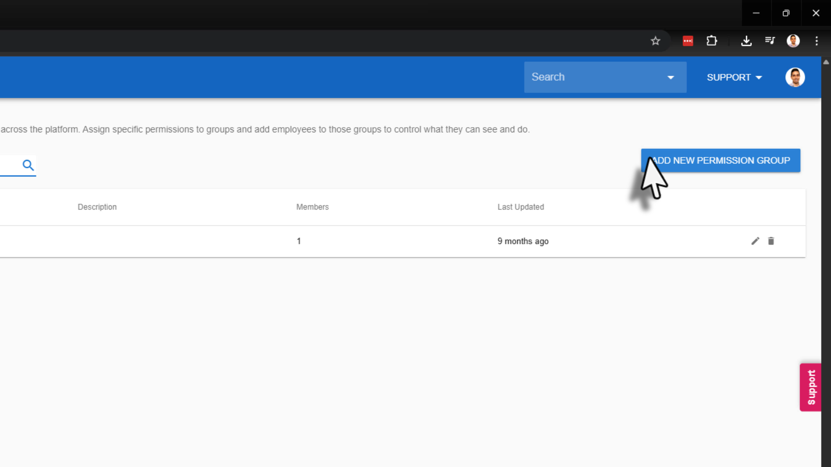Click the scrollbar up arrow
This screenshot has width=831, height=467.
tap(826, 62)
